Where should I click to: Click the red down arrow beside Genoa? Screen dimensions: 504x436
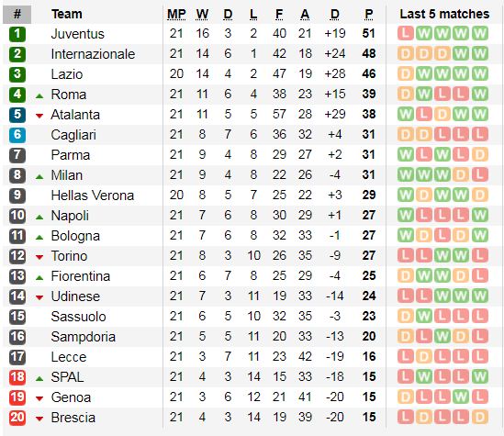tap(39, 398)
